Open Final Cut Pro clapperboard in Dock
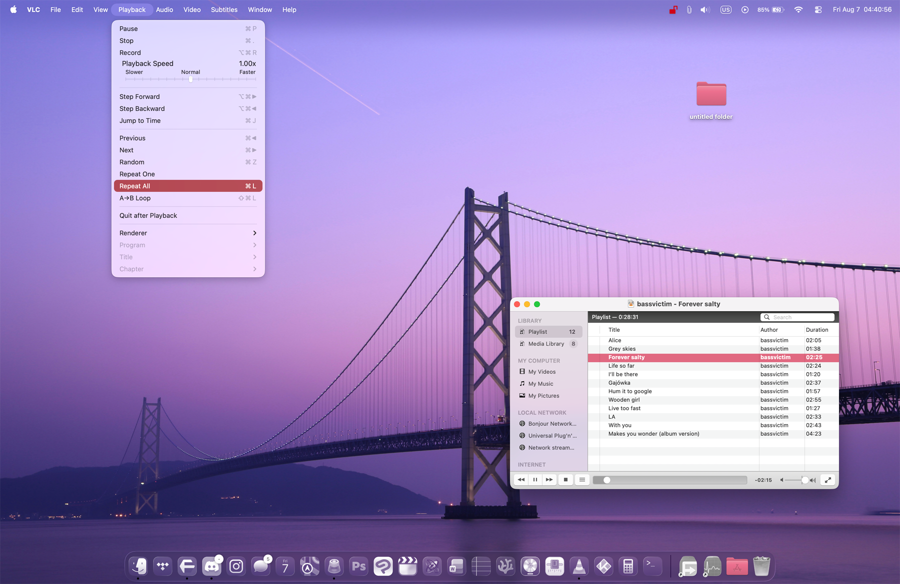Screen dimensions: 900x584 pos(407,566)
